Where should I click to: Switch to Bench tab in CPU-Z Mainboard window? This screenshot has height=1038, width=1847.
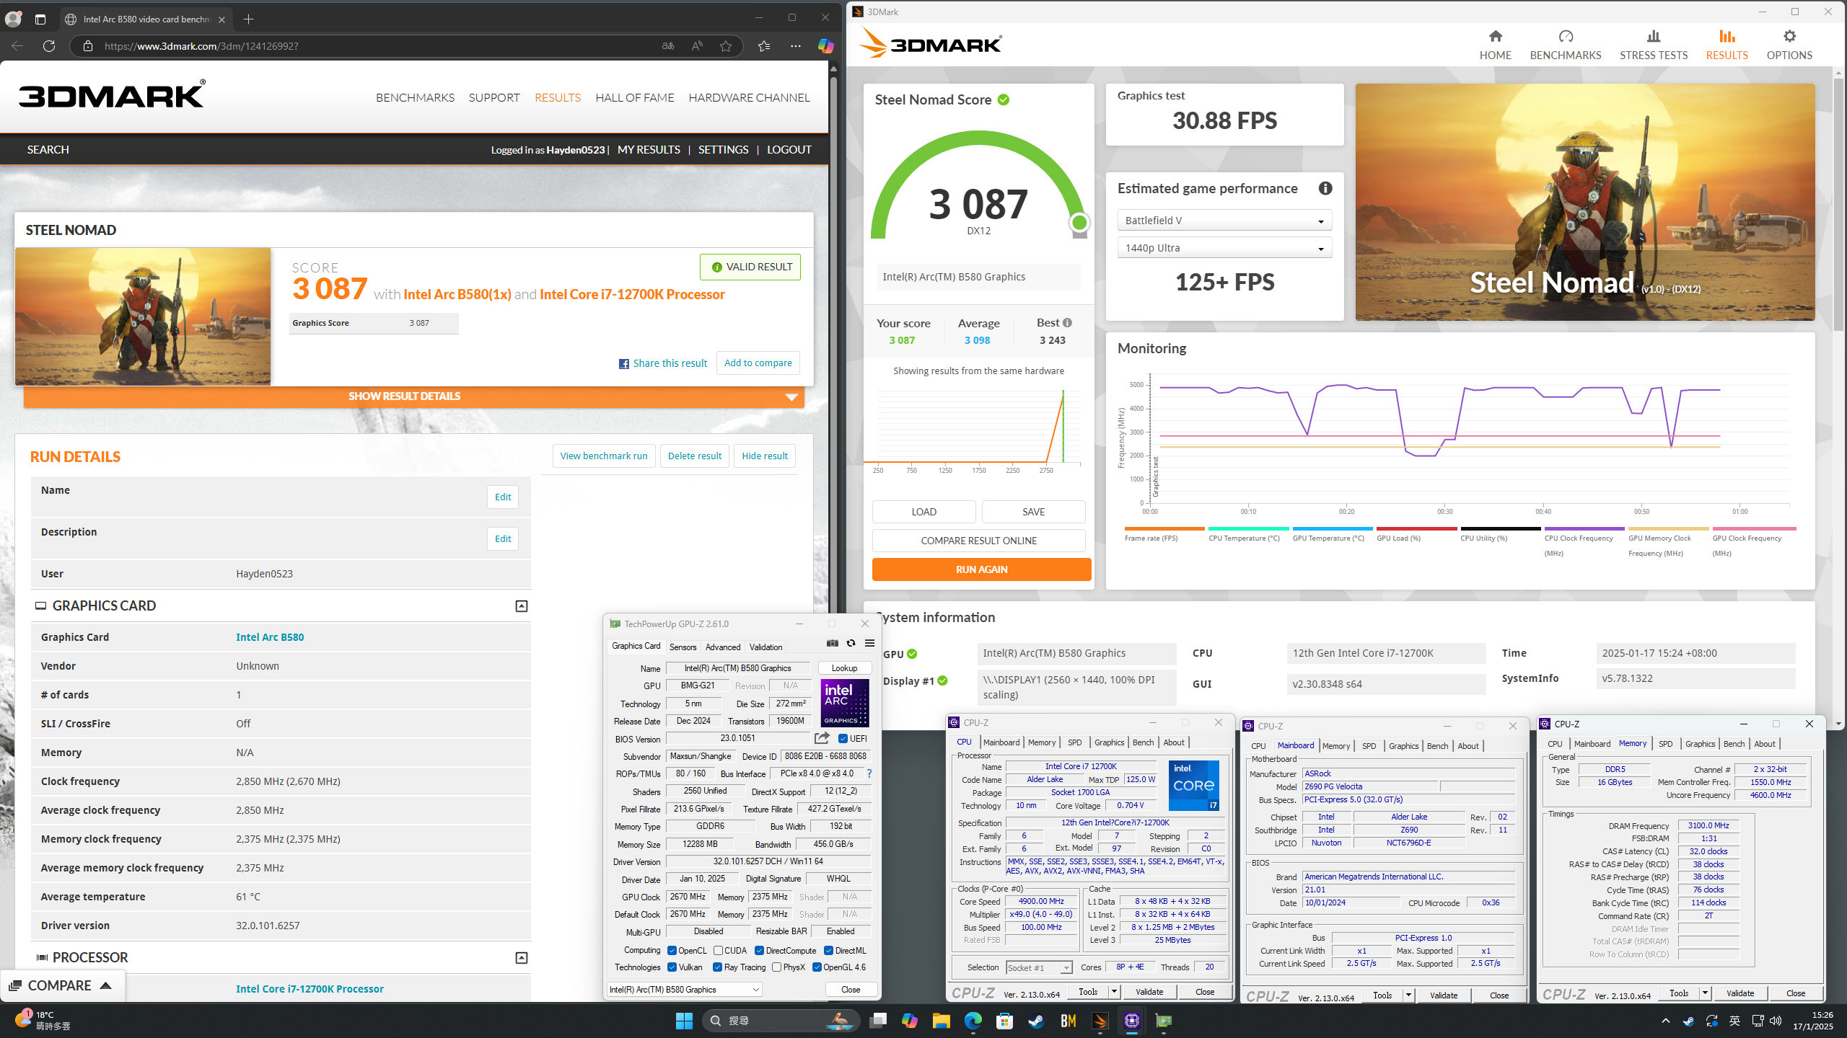1437,746
